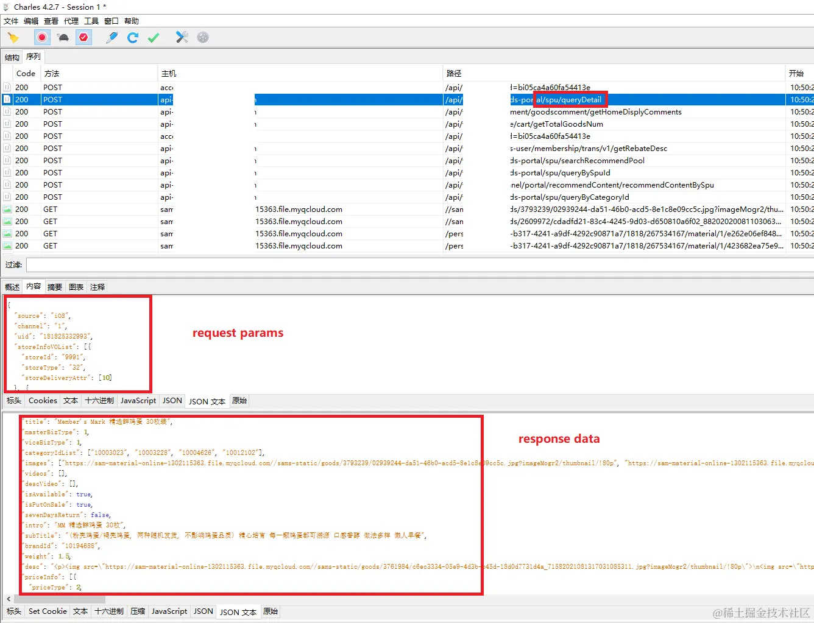Clear the session with the broom icon
The height and width of the screenshot is (623, 814).
point(13,38)
